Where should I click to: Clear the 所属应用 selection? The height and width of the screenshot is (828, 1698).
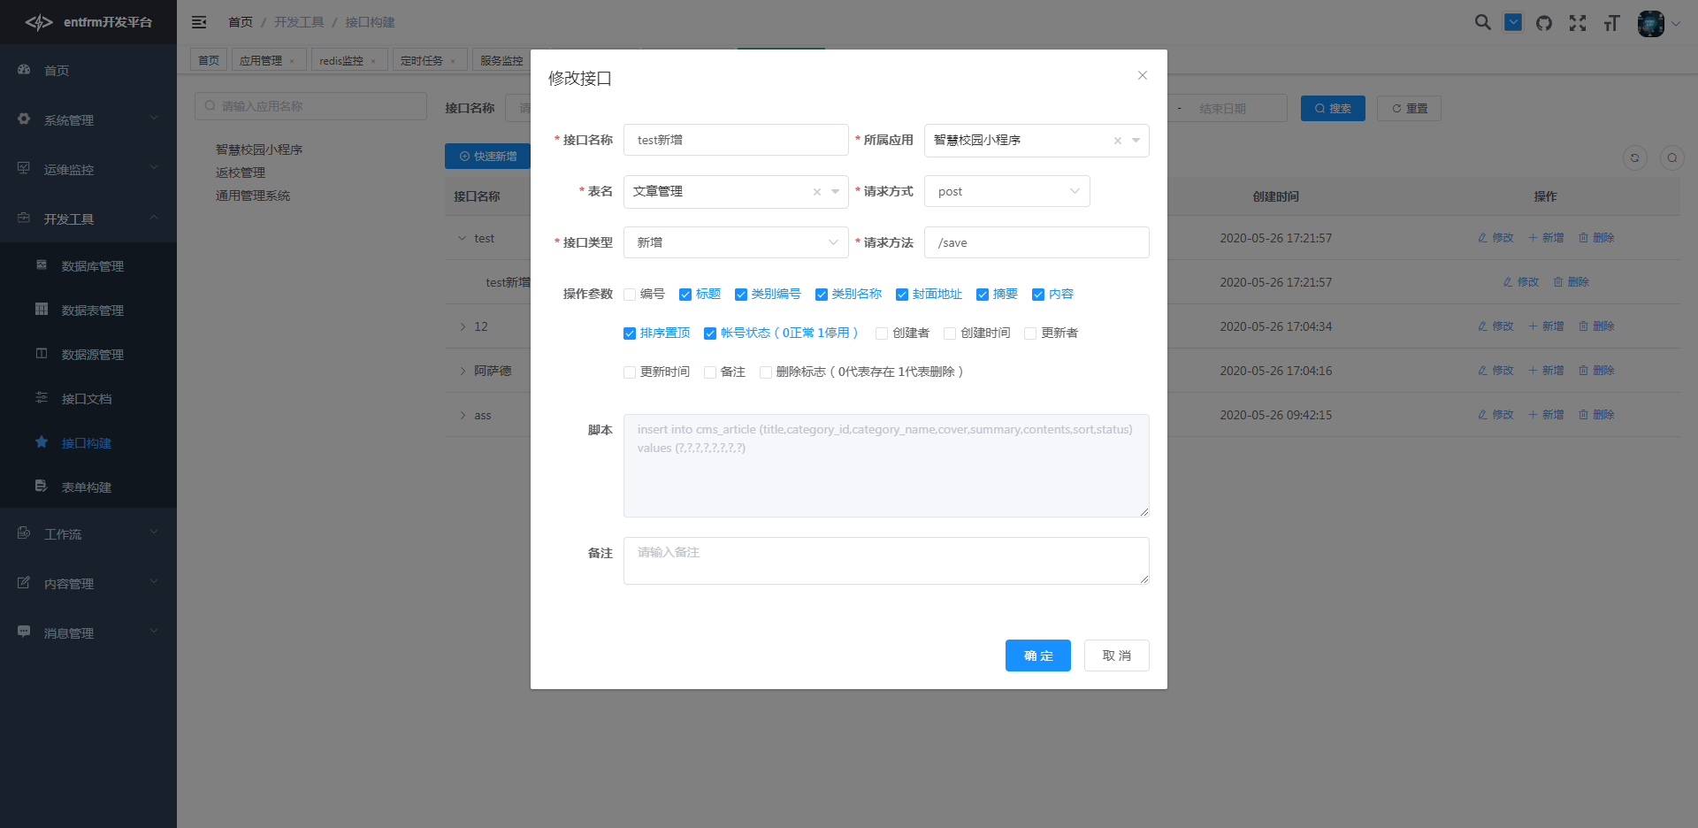tap(1118, 141)
